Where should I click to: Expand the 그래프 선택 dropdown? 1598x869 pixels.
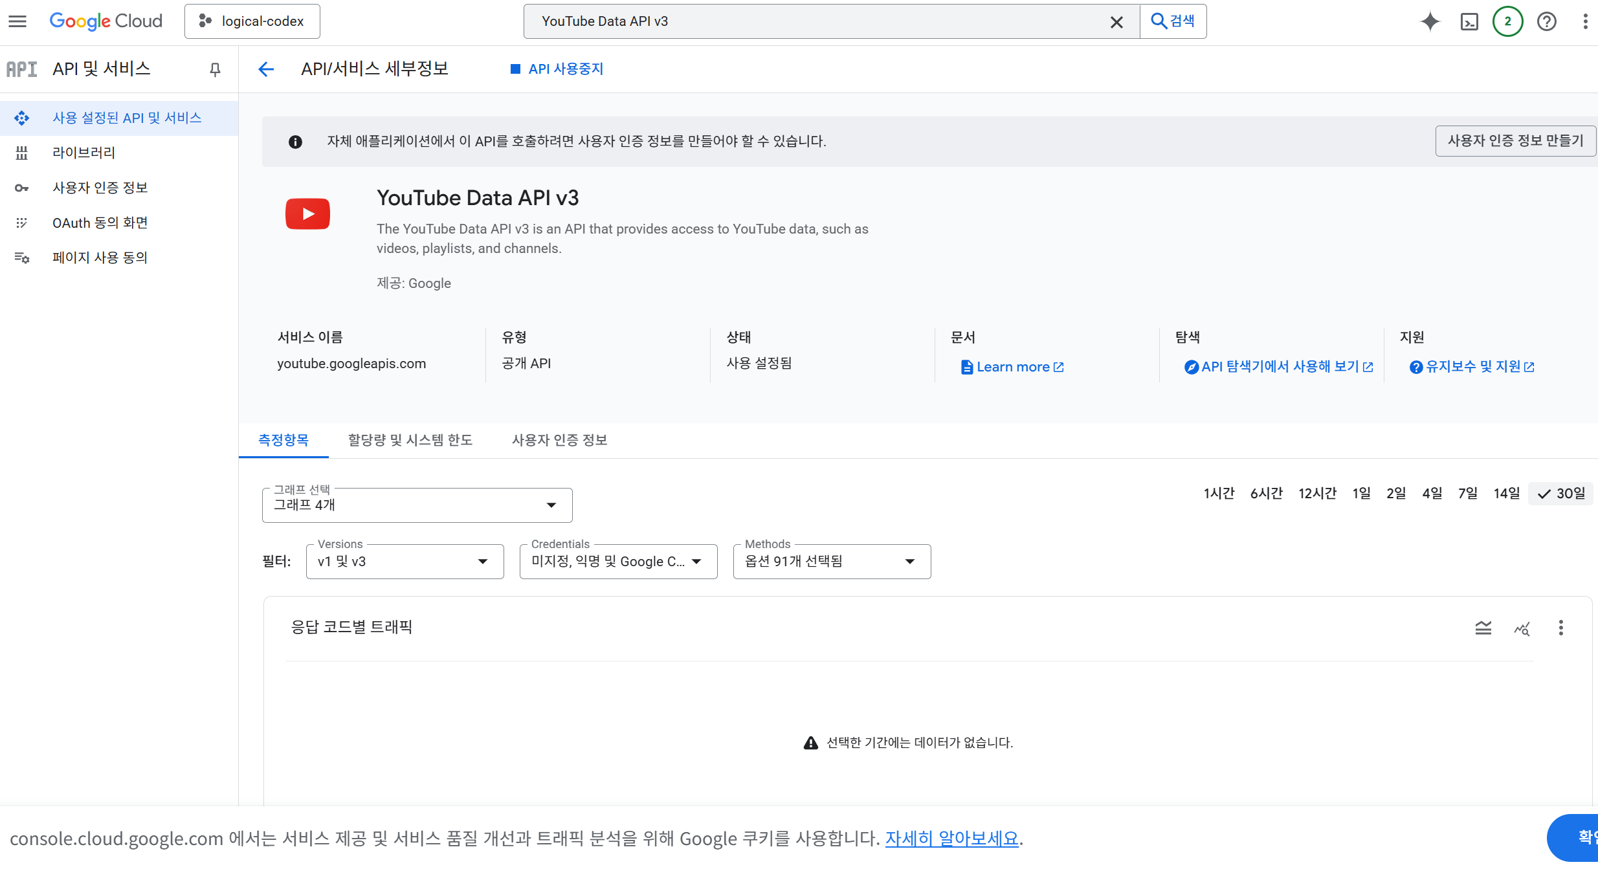click(417, 505)
